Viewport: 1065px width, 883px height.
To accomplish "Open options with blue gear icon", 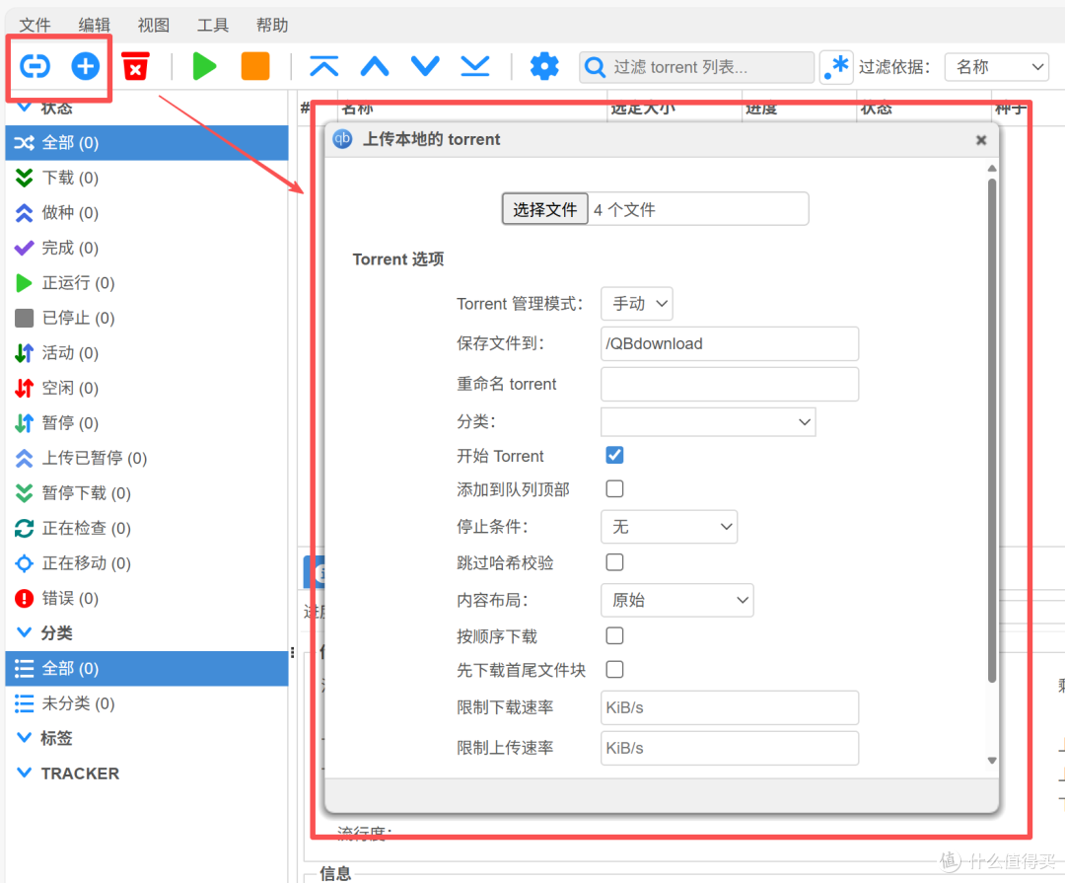I will [544, 66].
